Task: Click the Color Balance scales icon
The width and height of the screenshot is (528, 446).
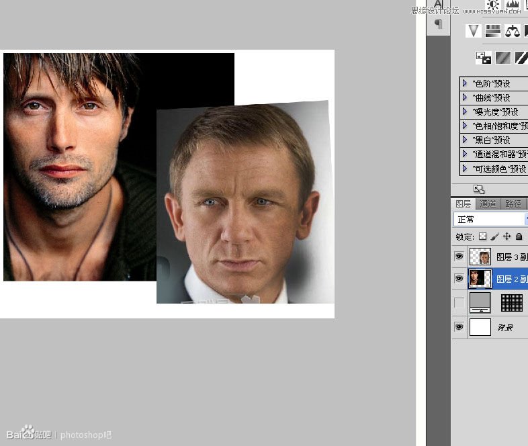Action: pos(513,31)
